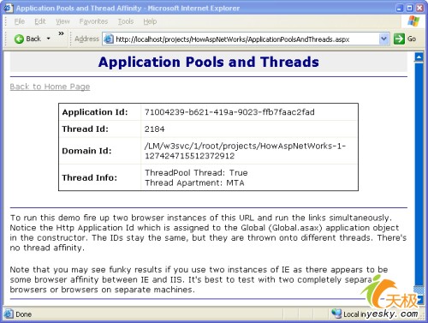The image size is (428, 323).
Task: Click the green Back arrow button
Action: pos(19,39)
